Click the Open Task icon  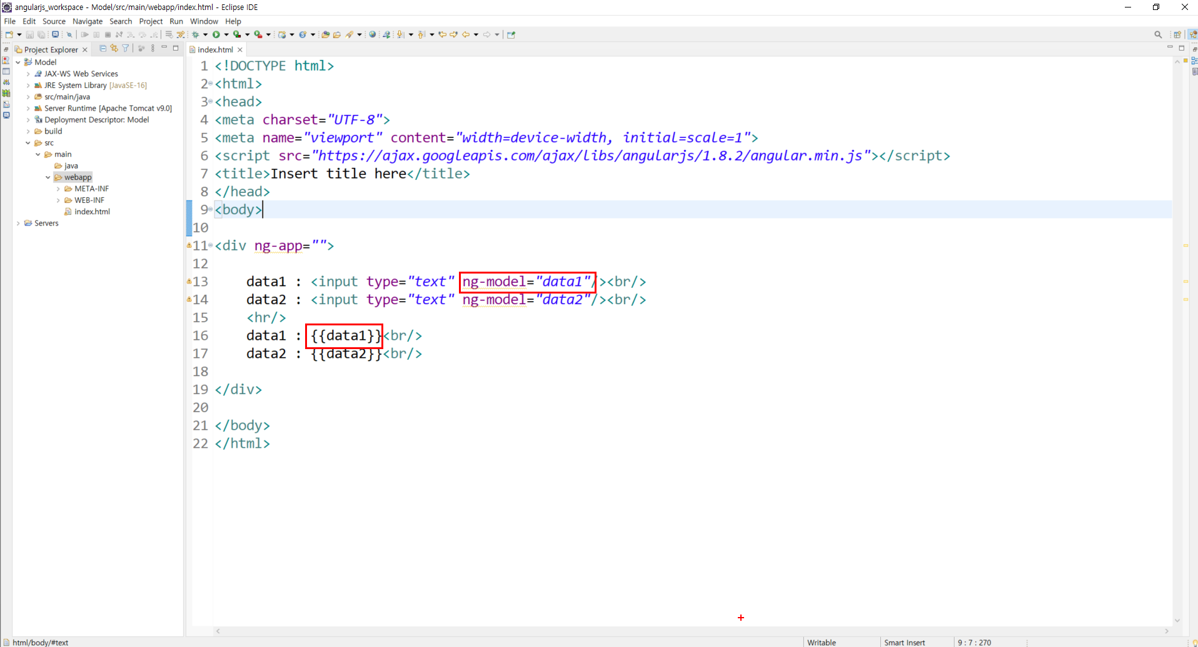337,34
